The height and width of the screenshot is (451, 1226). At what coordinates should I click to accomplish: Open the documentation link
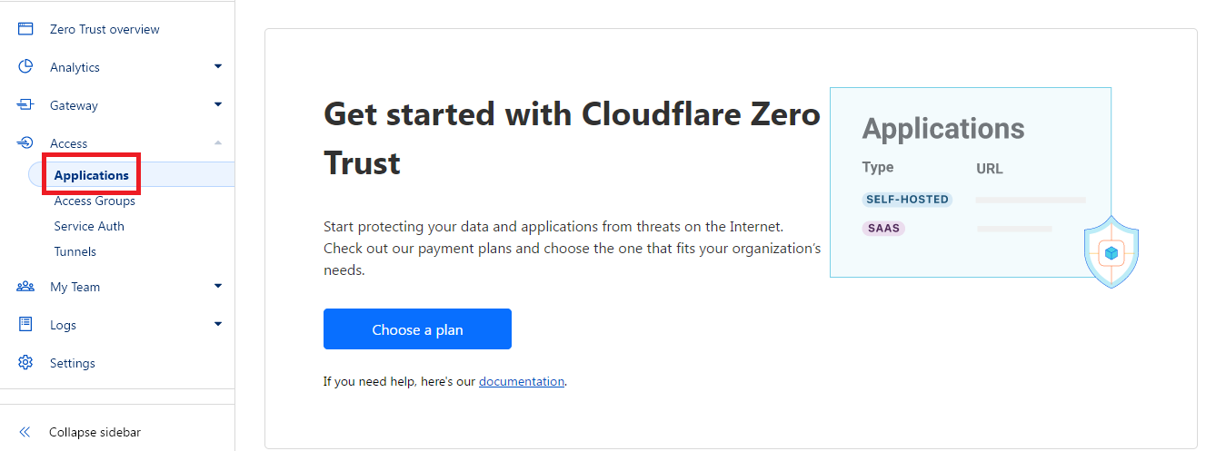(x=522, y=382)
